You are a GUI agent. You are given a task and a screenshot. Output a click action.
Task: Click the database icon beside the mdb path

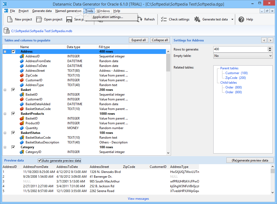7,31
